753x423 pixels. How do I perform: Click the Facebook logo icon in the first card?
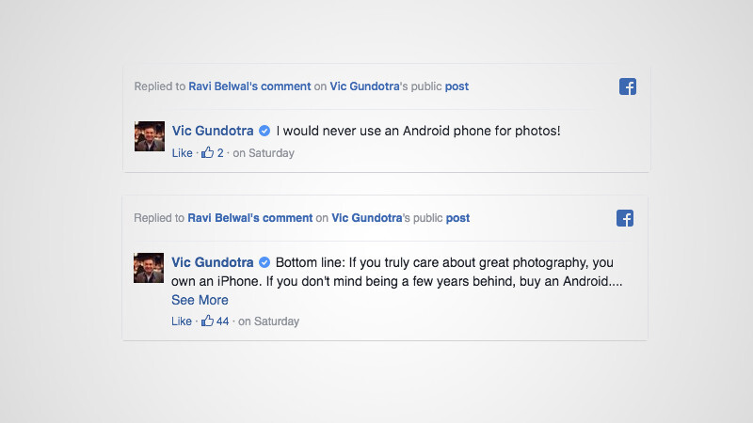click(x=628, y=86)
